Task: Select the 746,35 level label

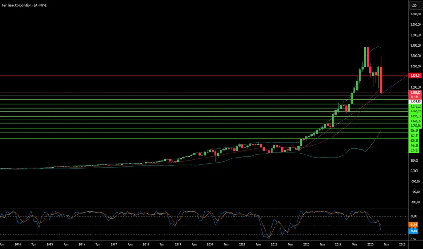Action: click(415, 145)
